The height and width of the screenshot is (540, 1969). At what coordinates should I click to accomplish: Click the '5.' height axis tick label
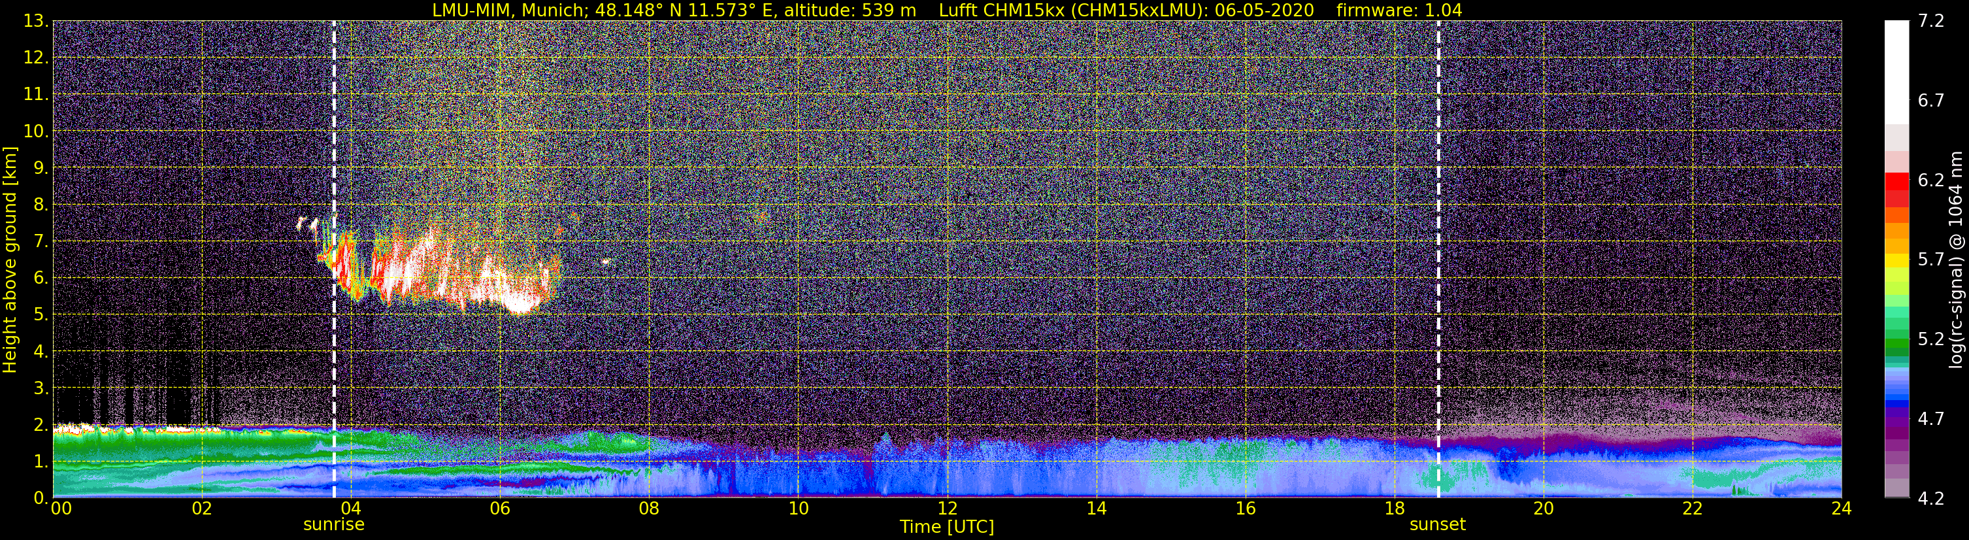pyautogui.click(x=41, y=314)
